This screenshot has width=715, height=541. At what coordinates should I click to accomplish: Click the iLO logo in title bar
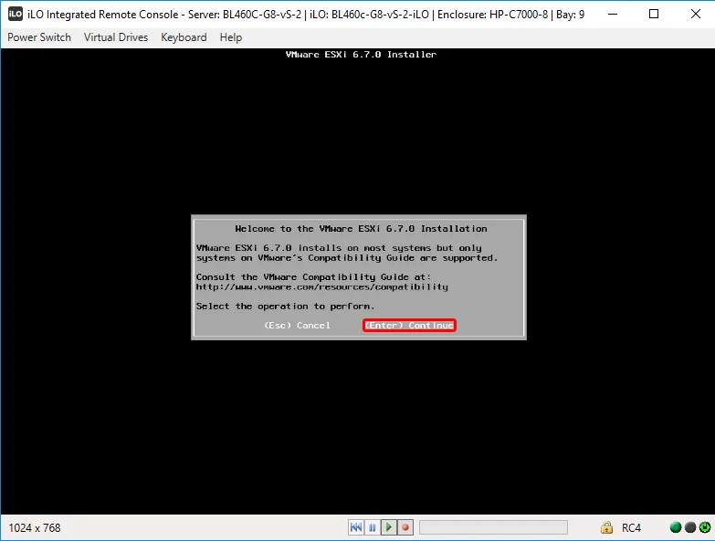[x=15, y=14]
